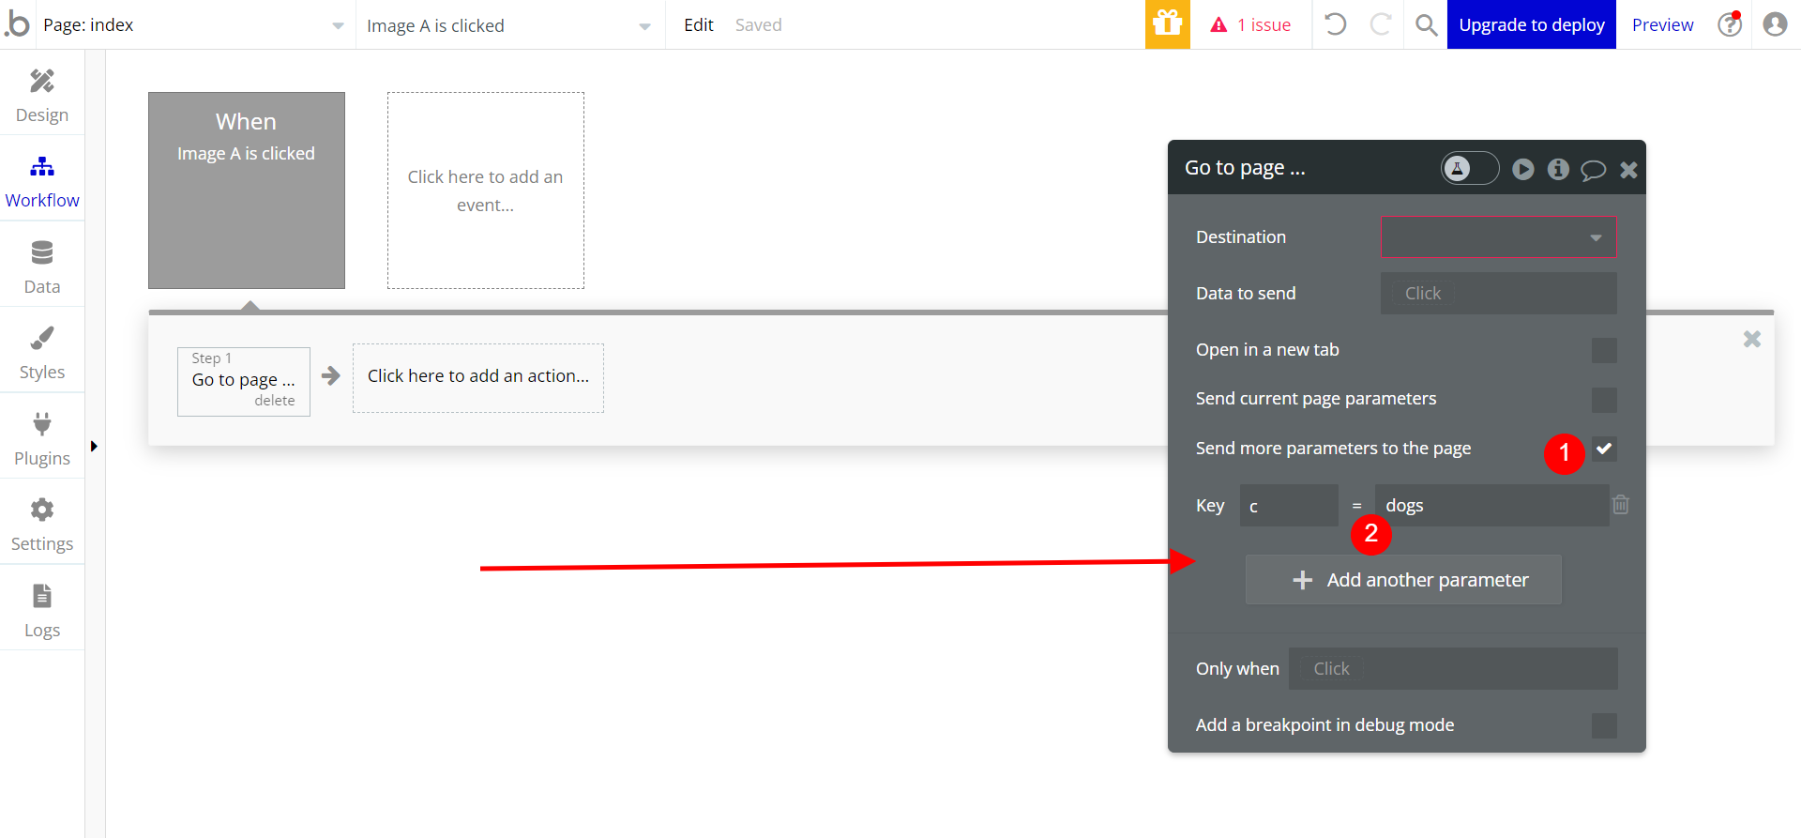The height and width of the screenshot is (838, 1801).
Task: Open the Settings tab
Action: click(42, 526)
